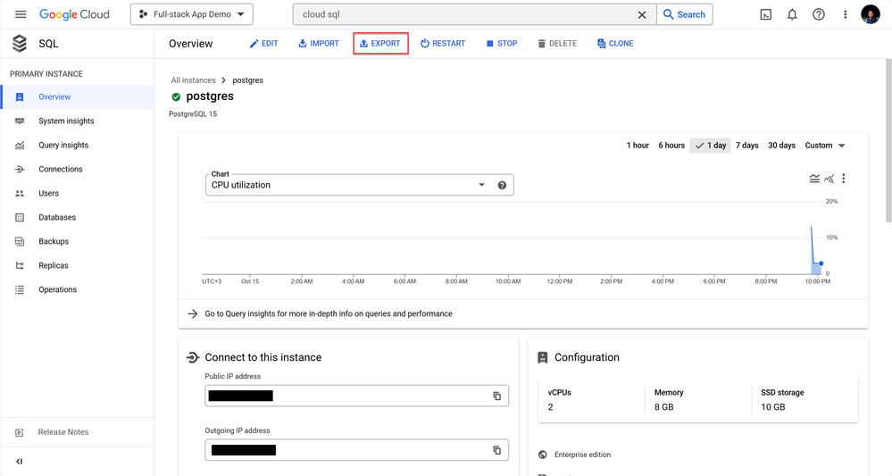Click the "10 GB" SSD storage value
This screenshot has height=476, width=892.
773,407
